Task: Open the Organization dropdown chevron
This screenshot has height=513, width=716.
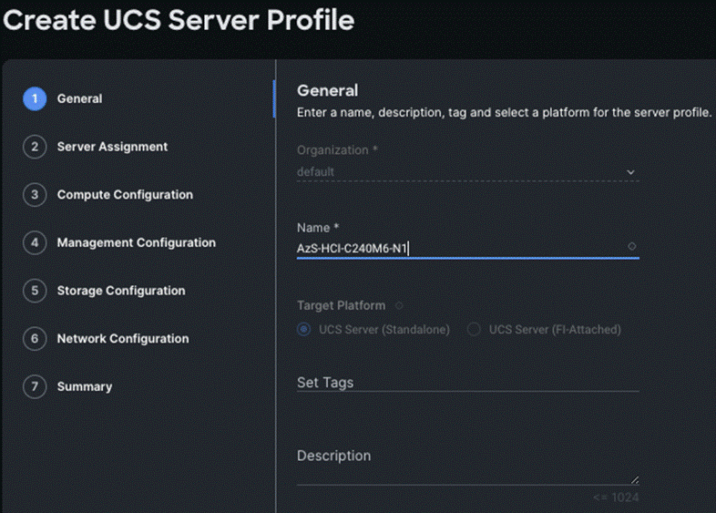Action: tap(630, 172)
